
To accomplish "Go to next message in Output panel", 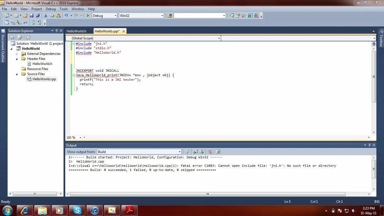I will coord(202,152).
